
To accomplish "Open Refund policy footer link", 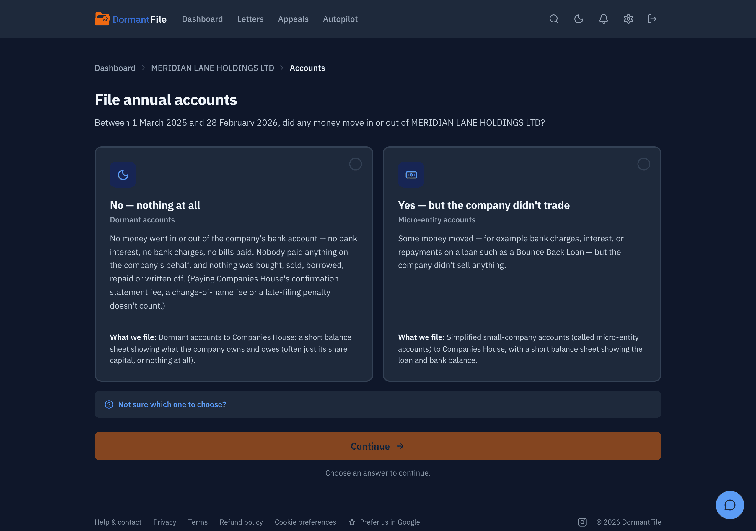I will coord(241,522).
